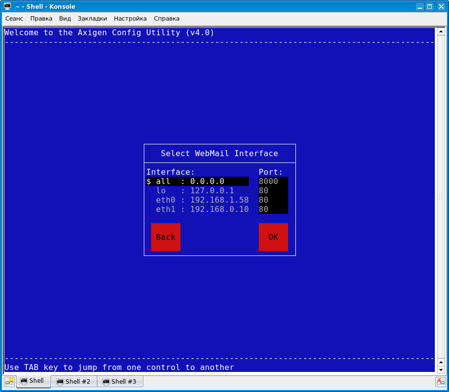Select the 'eth0 : 192.168.1.58' interface row
Viewport: 449px width, 392px height.
[198, 200]
